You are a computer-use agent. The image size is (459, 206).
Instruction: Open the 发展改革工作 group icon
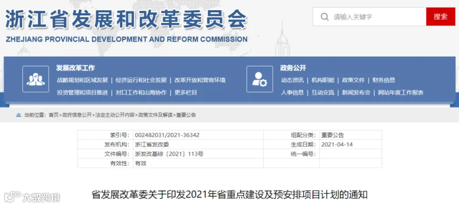(36, 79)
